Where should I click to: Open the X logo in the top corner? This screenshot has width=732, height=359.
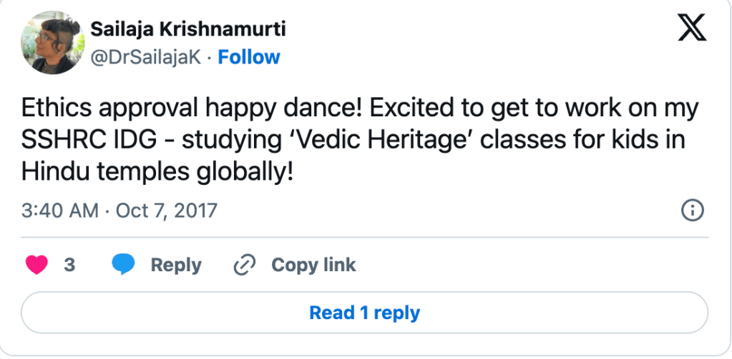click(690, 29)
